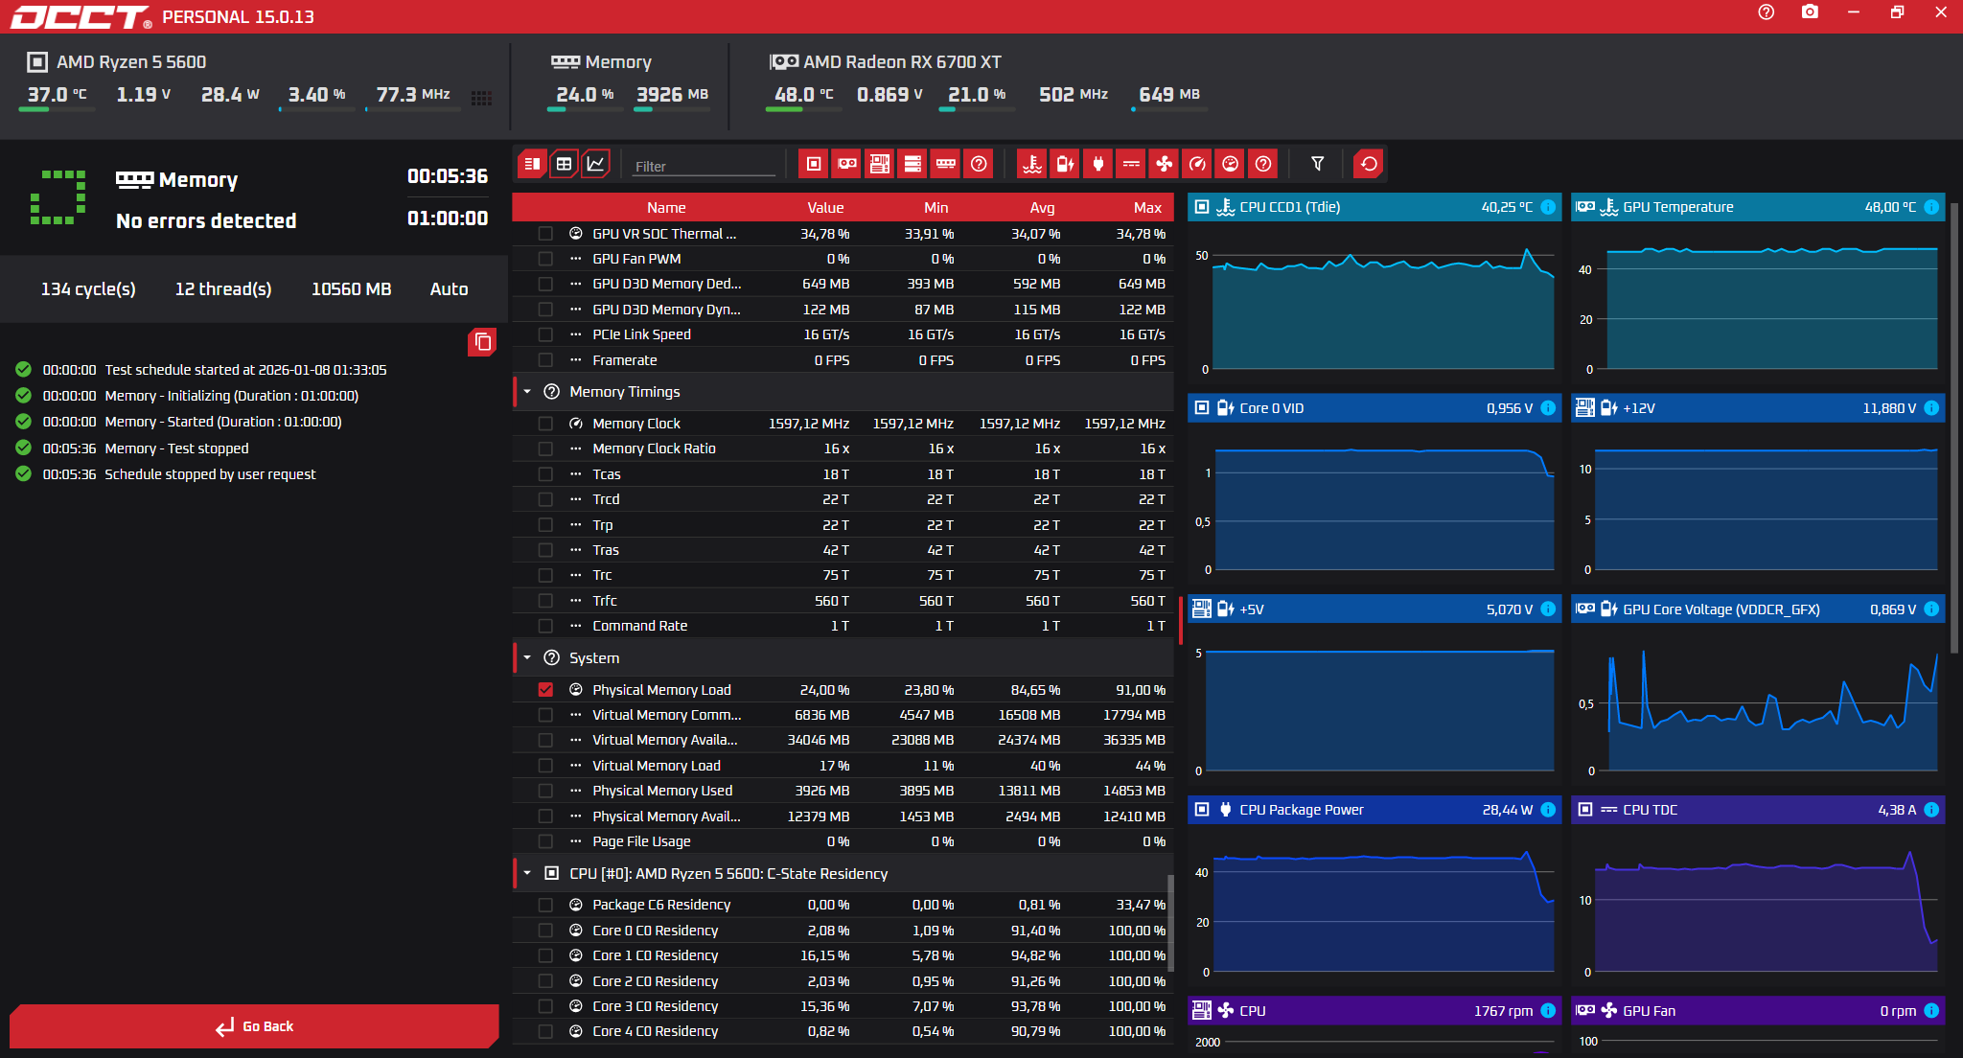The image size is (1963, 1058).
Task: Sort by the Avg column header
Action: point(1042,208)
